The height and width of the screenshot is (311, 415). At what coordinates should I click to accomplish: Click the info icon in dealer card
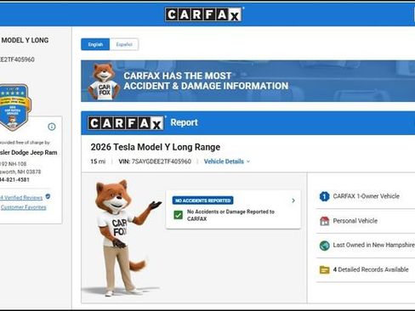[x=52, y=127]
